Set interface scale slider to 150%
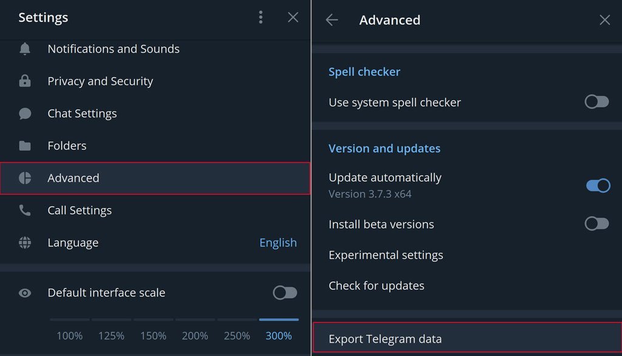 pyautogui.click(x=153, y=336)
